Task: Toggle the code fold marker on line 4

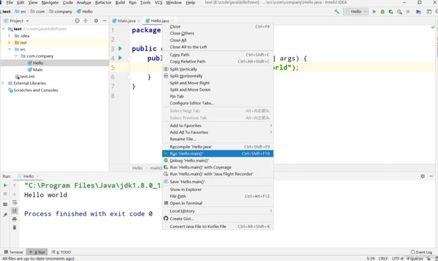Action: tap(129, 59)
